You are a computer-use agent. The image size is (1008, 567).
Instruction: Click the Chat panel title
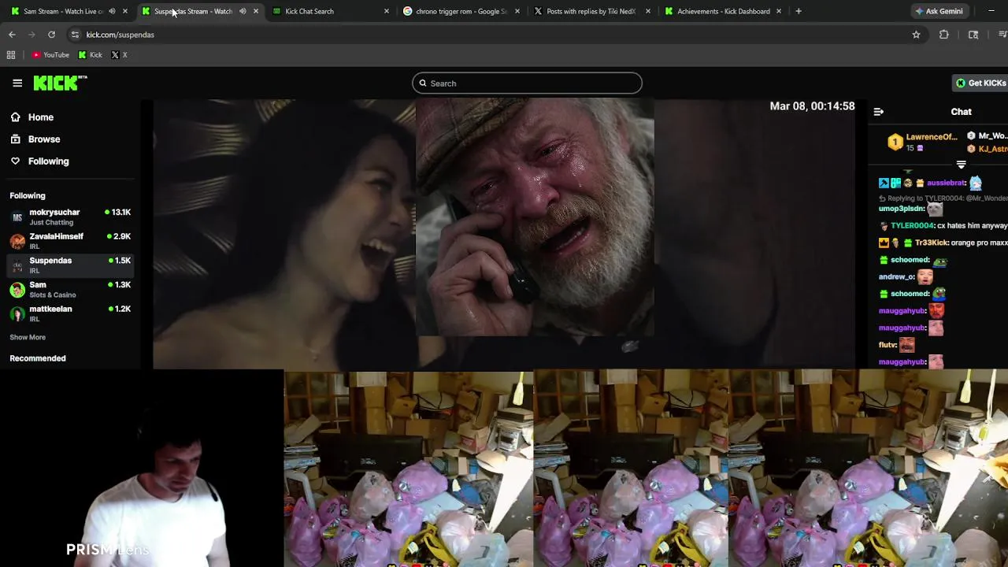point(961,112)
